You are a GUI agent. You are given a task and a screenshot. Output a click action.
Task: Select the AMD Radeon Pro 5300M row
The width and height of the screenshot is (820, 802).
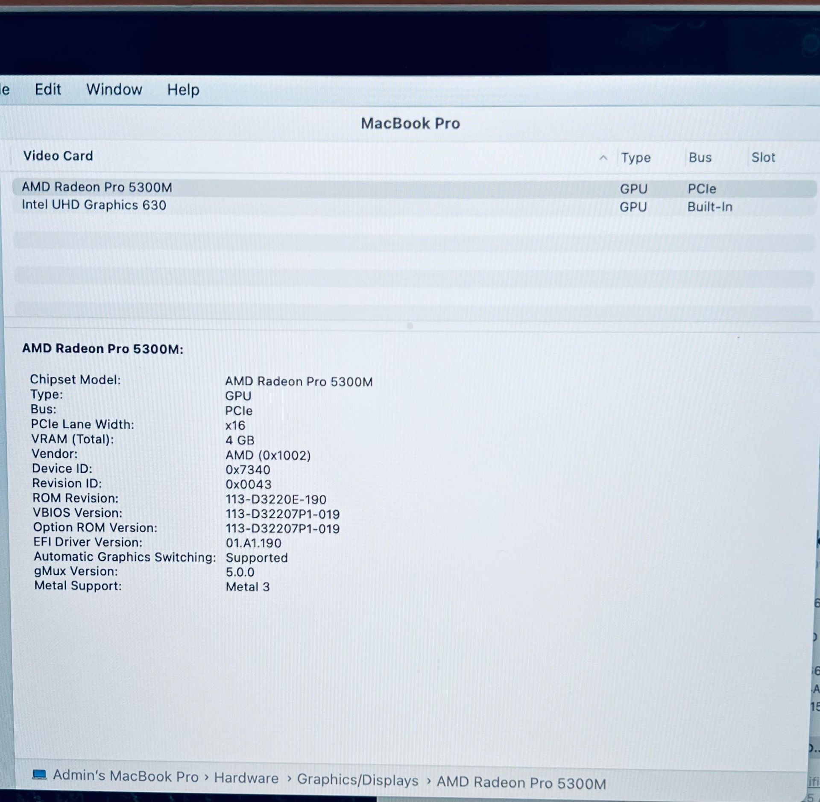tap(414, 188)
